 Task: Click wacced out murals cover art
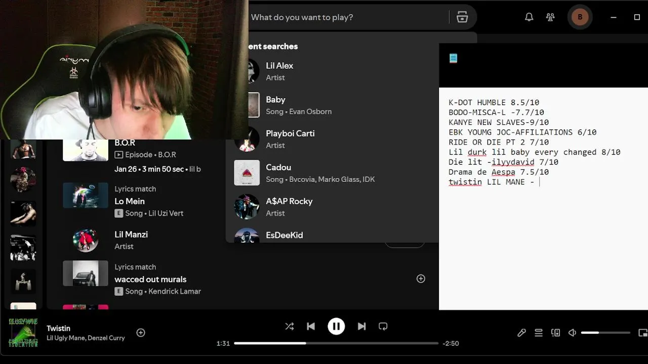point(86,274)
